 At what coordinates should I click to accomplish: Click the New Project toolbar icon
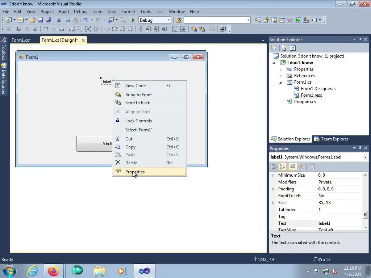click(9, 20)
